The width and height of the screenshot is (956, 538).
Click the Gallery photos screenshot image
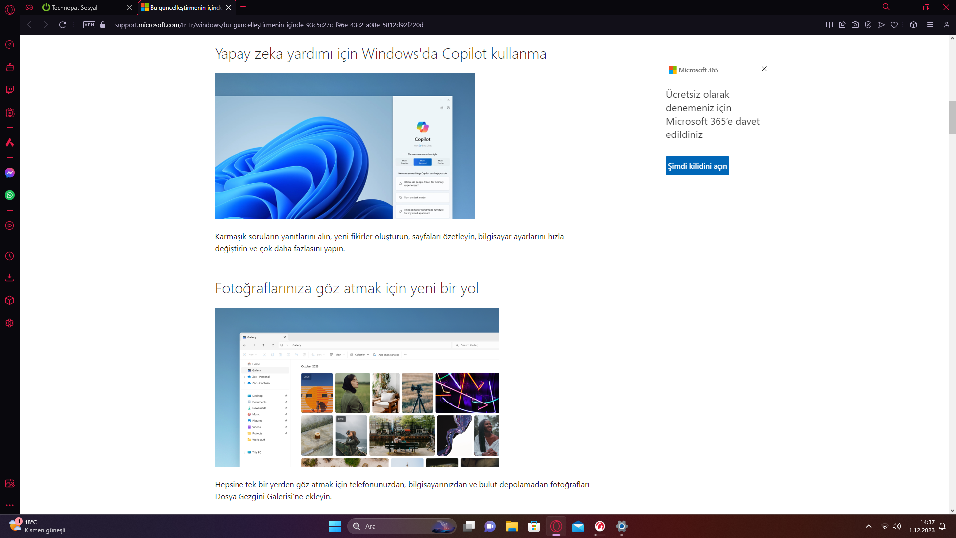357,388
